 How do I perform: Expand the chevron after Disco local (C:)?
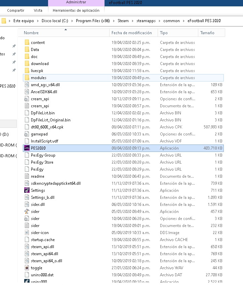pyautogui.click(x=72, y=21)
